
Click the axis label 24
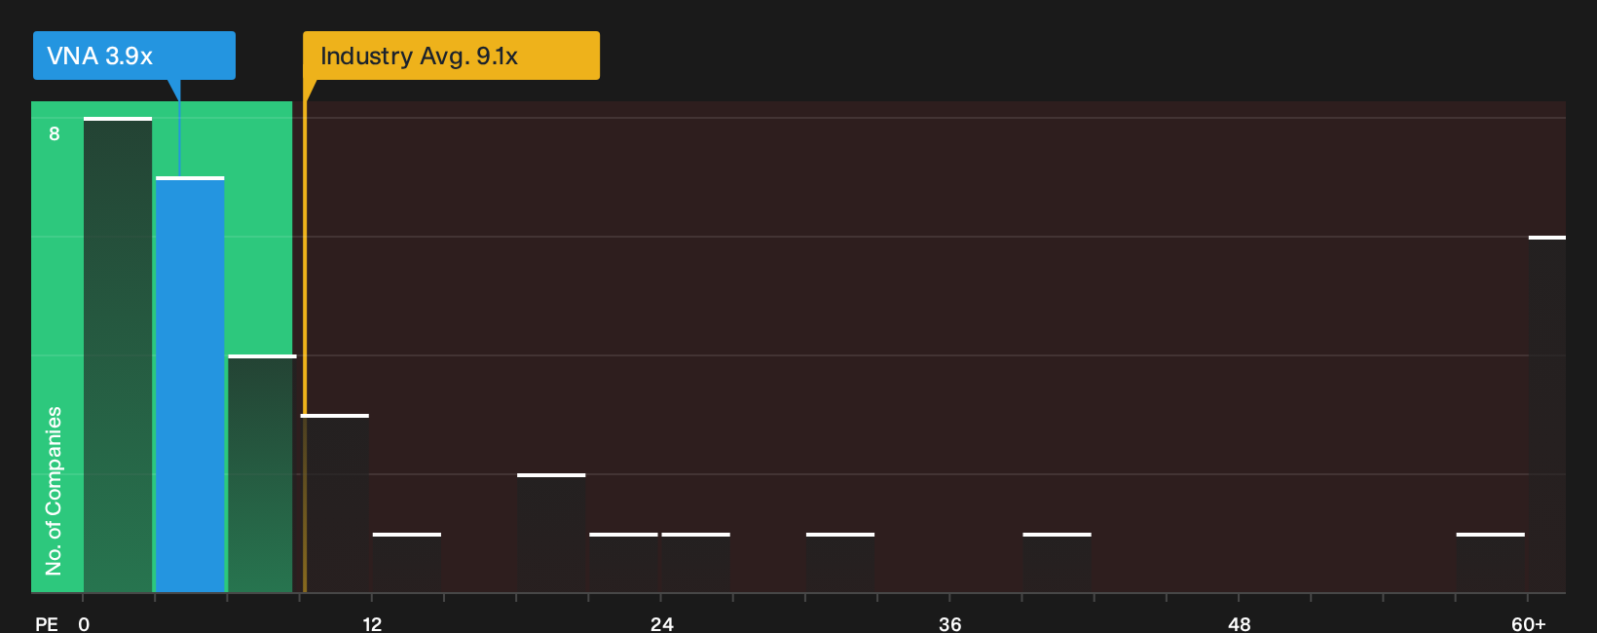point(661,623)
